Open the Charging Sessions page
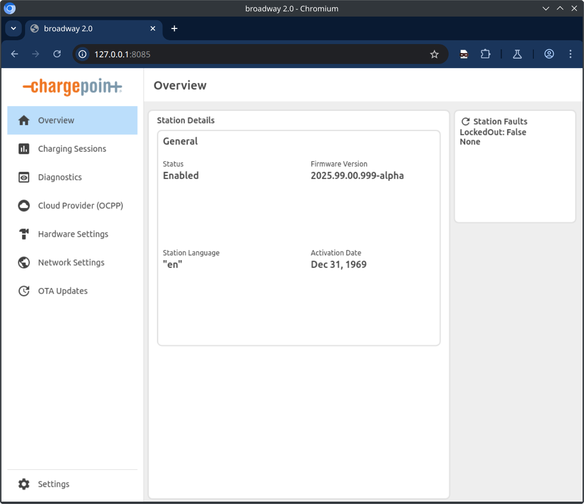Image resolution: width=584 pixels, height=504 pixels. point(72,149)
